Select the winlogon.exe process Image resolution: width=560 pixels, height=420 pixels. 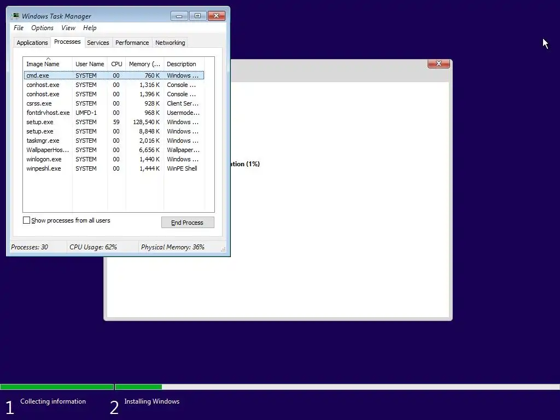(114, 159)
